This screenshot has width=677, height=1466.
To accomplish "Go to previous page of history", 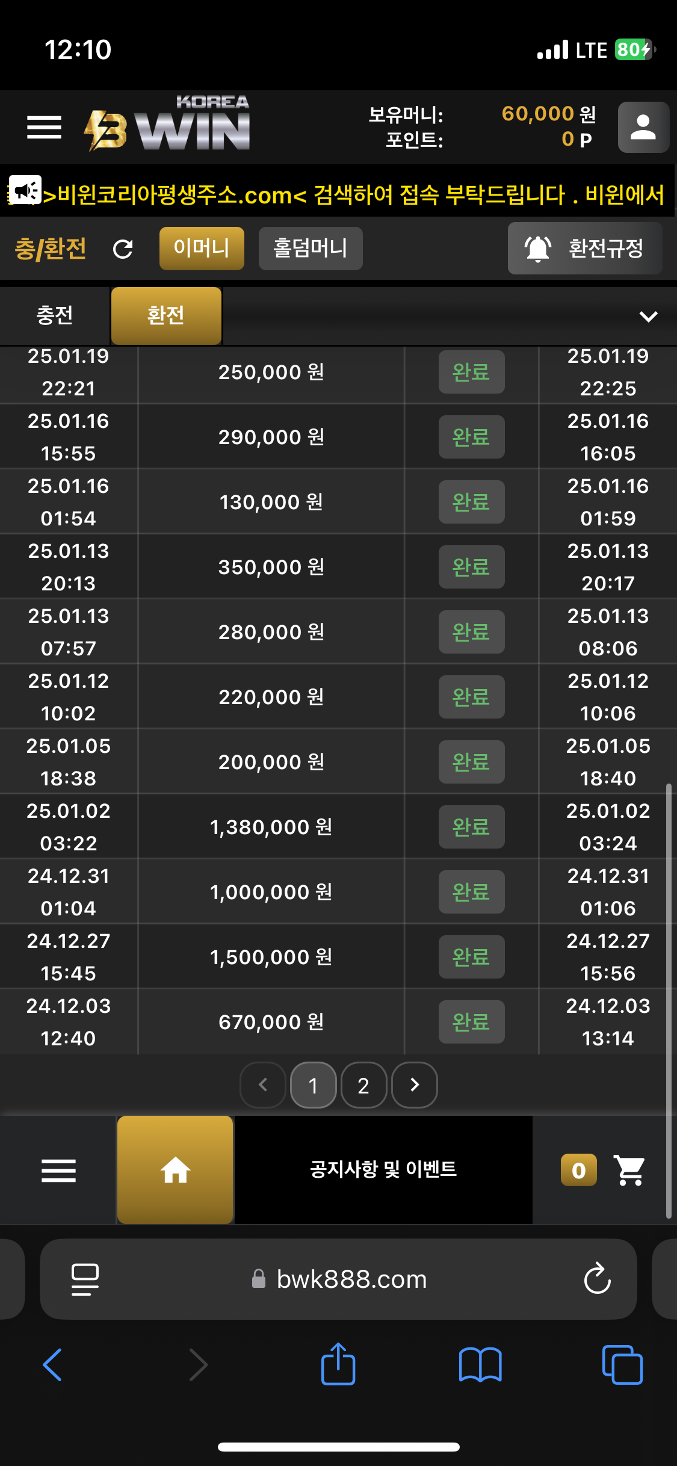I will (263, 1085).
